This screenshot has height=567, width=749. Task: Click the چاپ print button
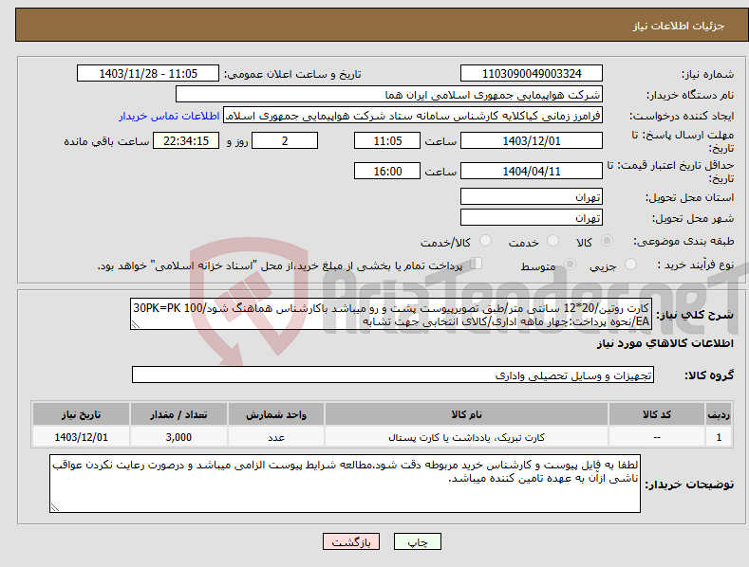click(x=417, y=541)
